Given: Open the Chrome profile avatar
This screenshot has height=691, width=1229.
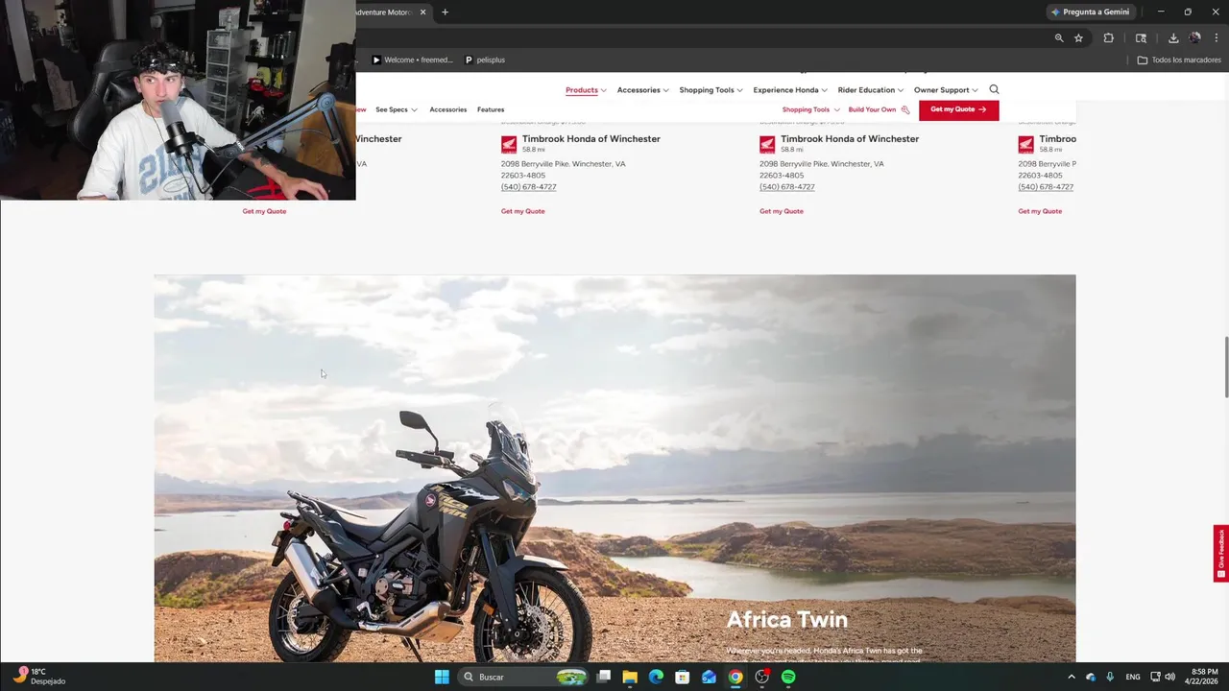Looking at the screenshot, I should (x=1194, y=38).
